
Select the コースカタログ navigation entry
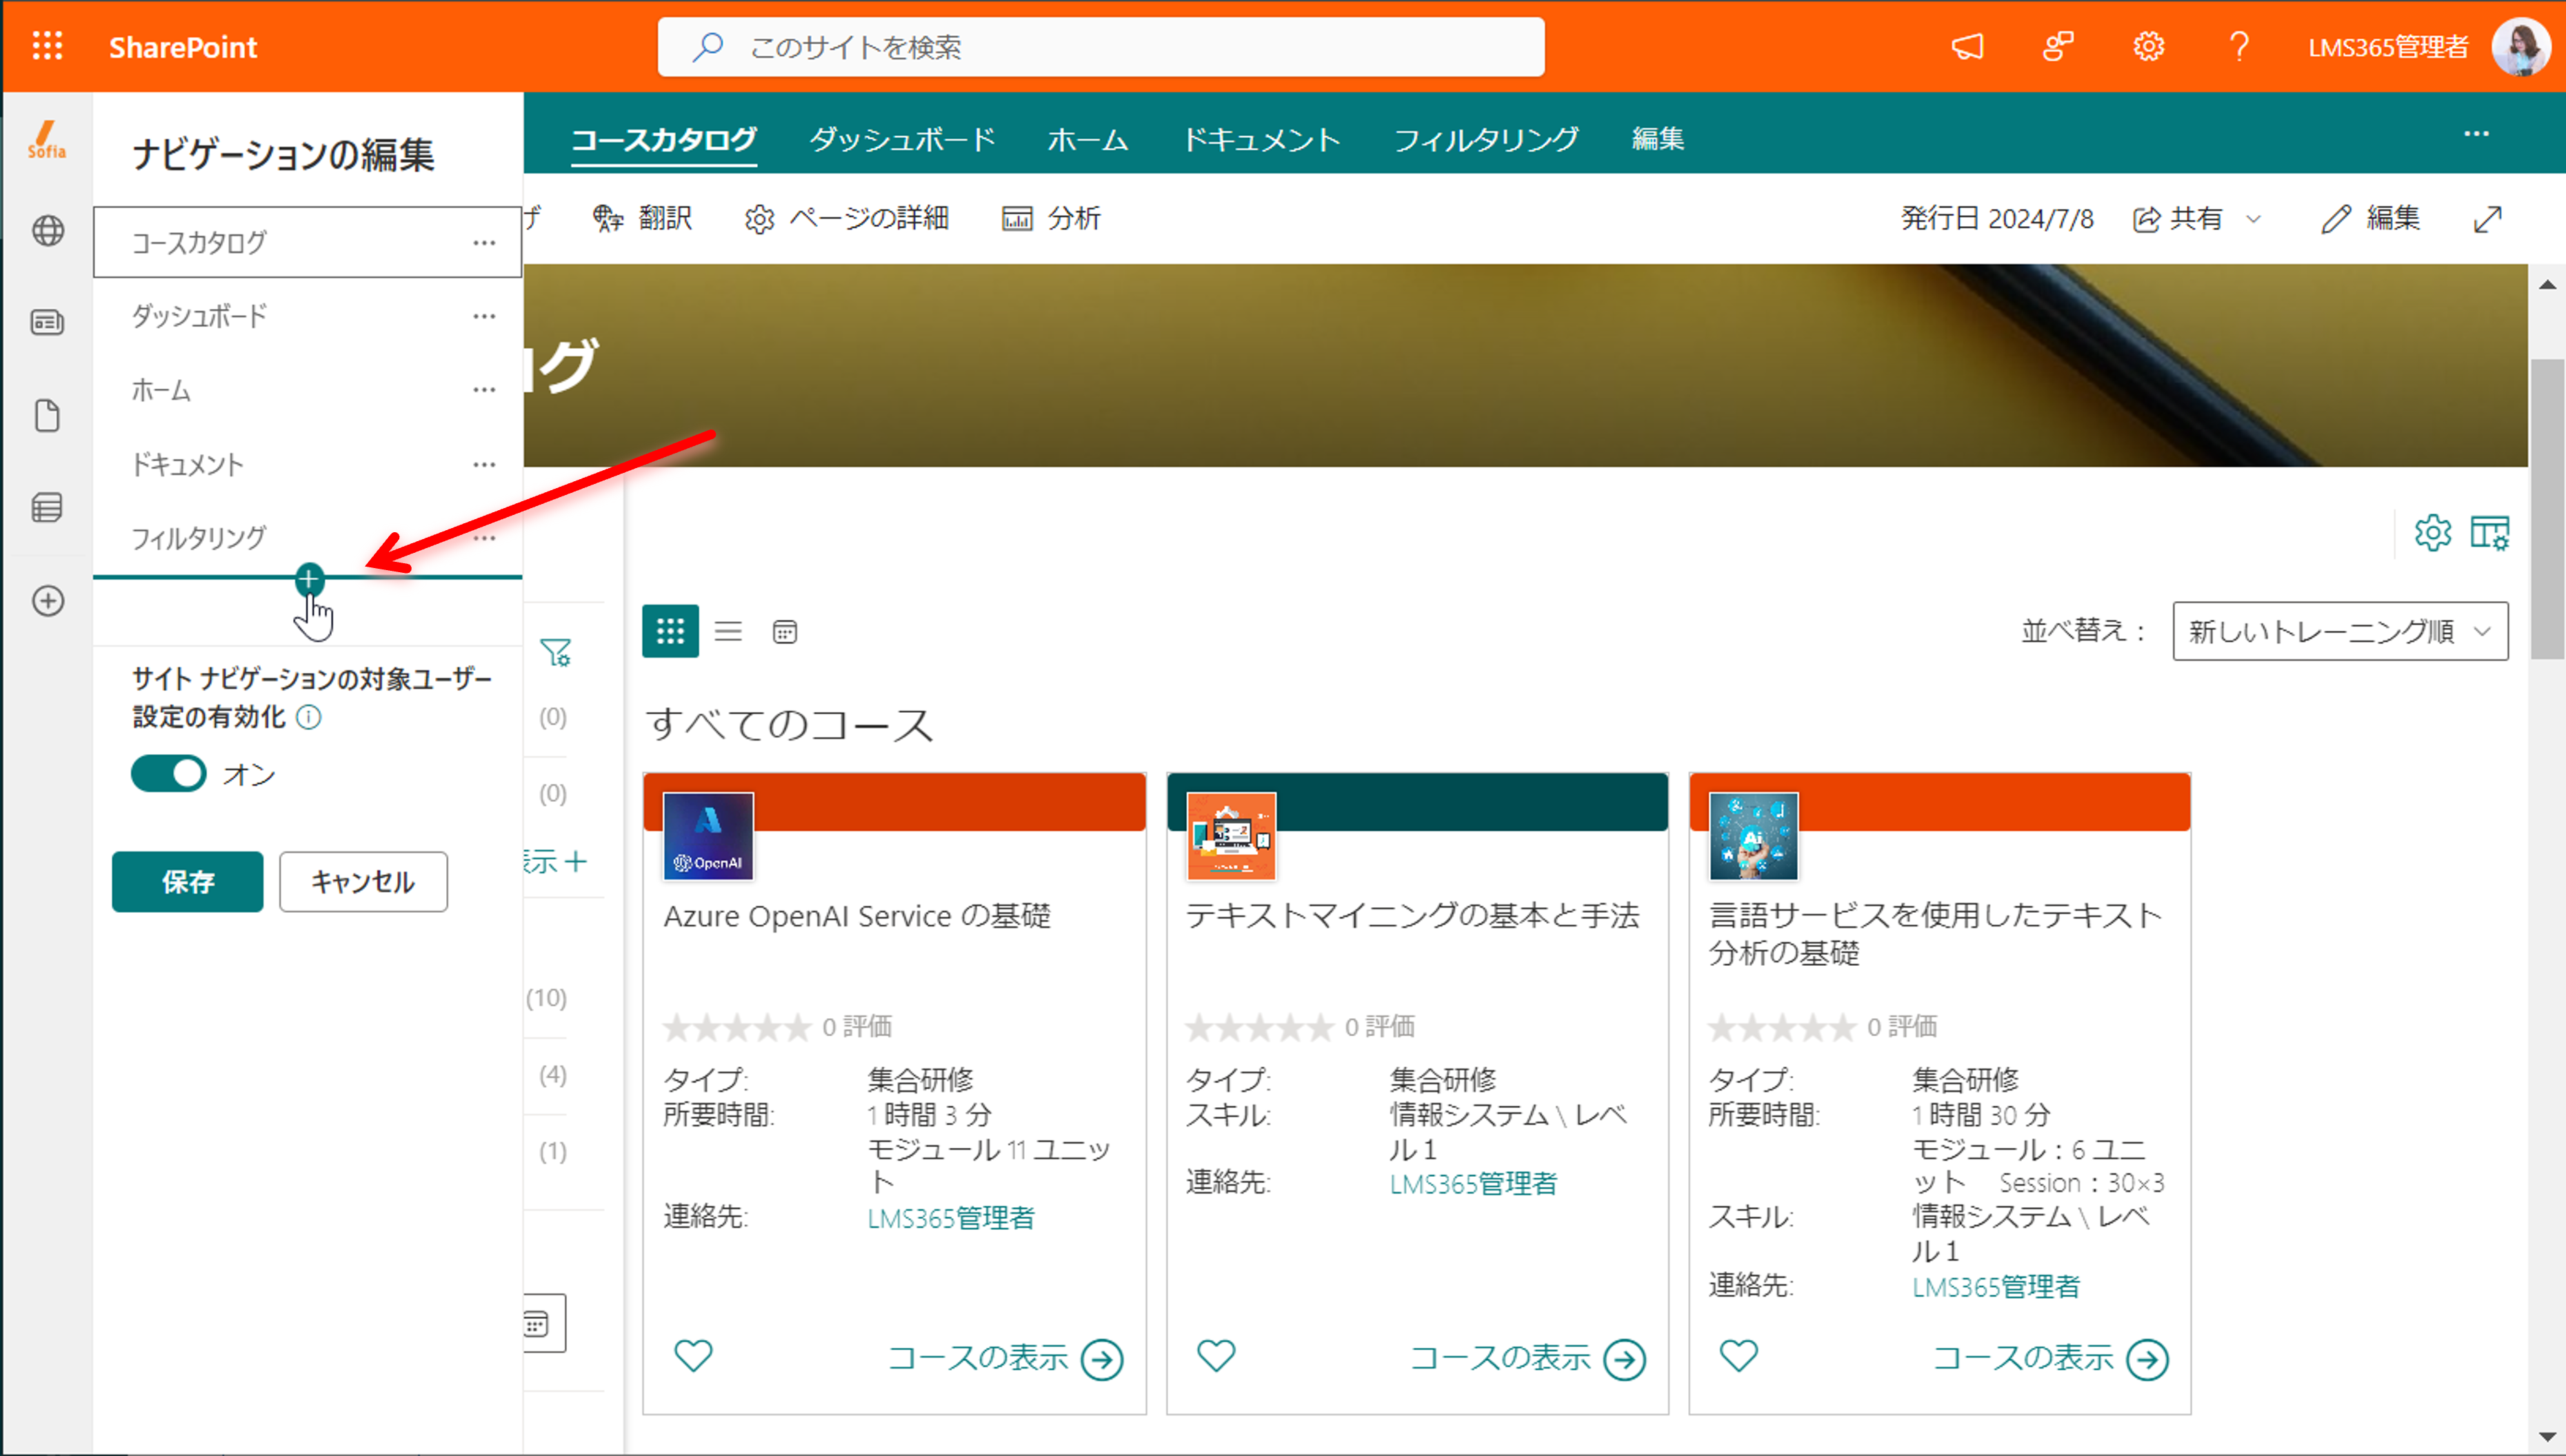[x=307, y=242]
